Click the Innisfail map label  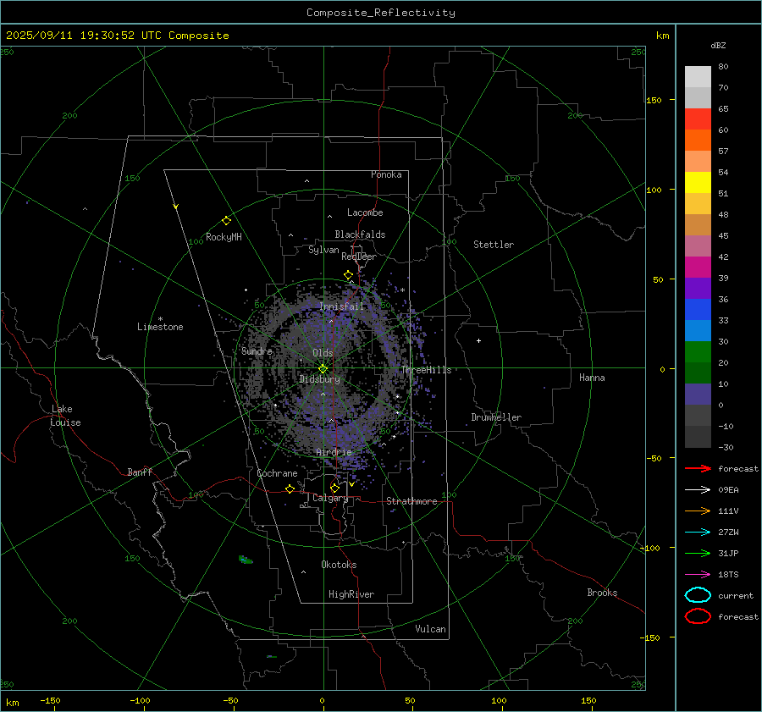point(341,306)
